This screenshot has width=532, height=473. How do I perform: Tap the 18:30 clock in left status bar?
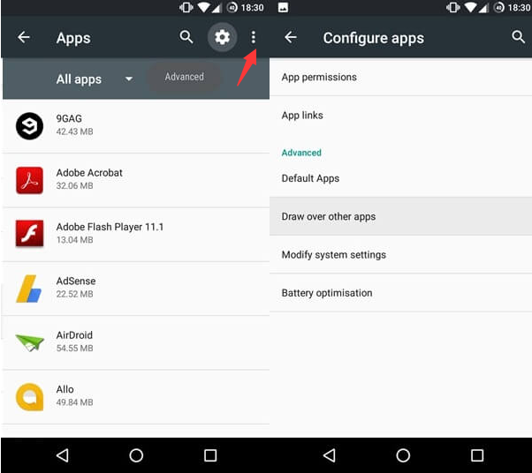coord(252,7)
